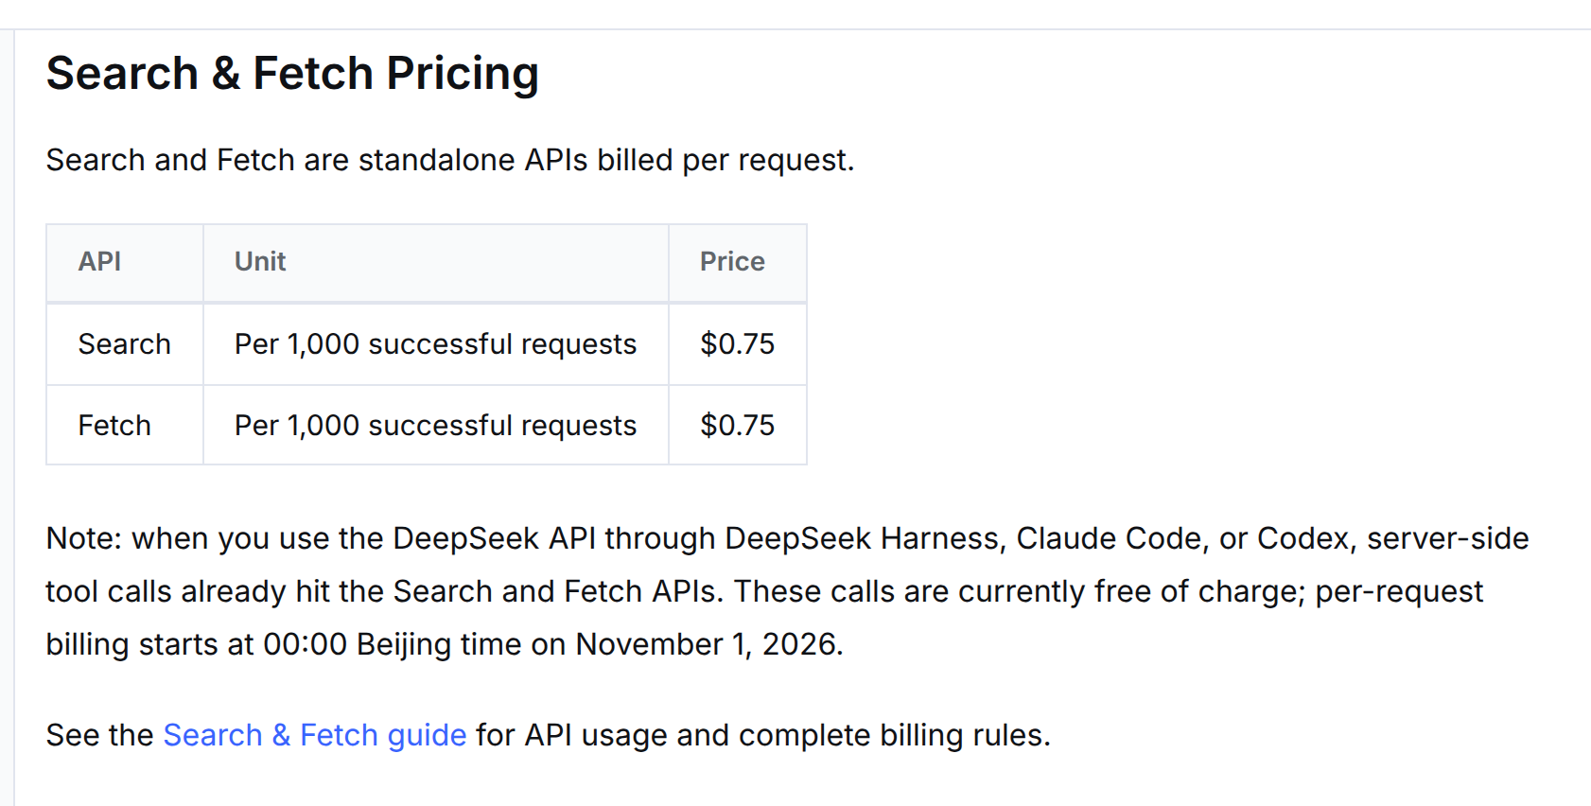Click the 'November 1, 2026' date text

707,644
